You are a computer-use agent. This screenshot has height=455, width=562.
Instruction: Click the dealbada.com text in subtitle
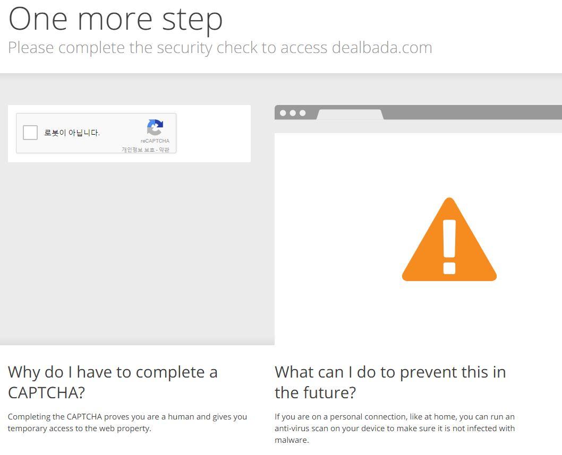382,48
